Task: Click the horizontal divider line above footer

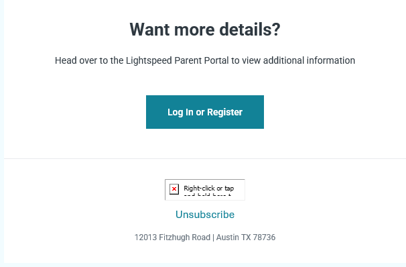Action: point(205,158)
